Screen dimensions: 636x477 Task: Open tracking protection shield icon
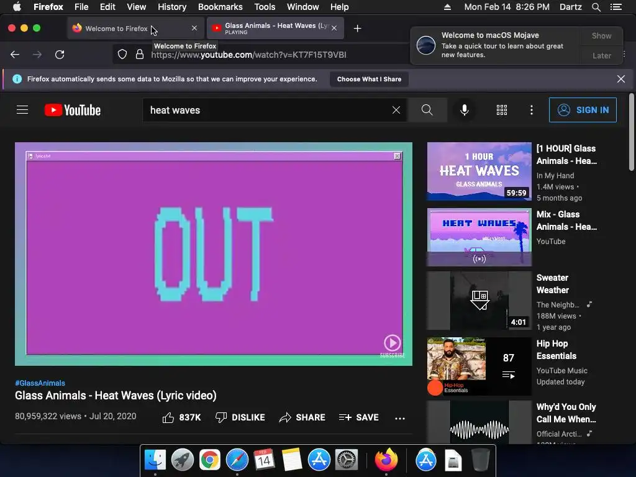click(x=122, y=55)
